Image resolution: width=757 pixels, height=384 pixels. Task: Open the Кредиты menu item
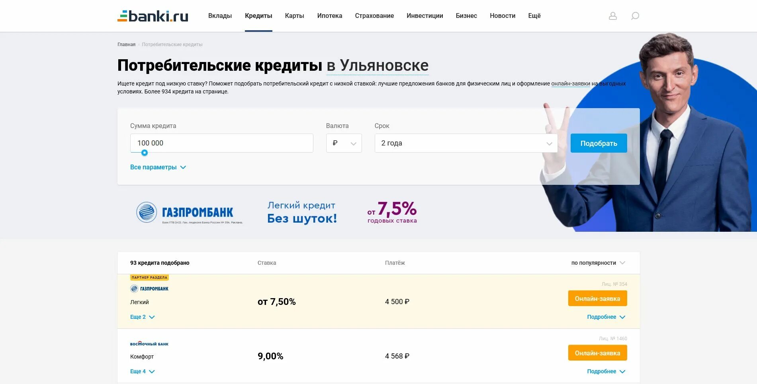258,16
